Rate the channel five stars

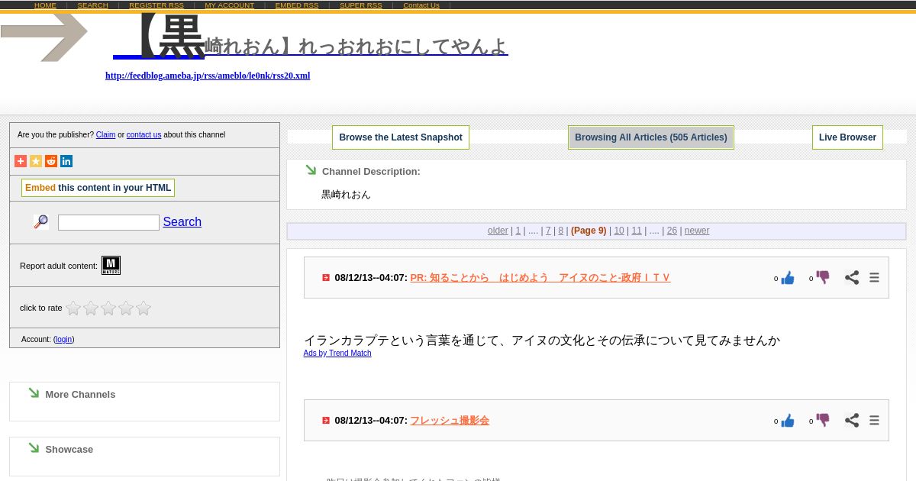[144, 308]
